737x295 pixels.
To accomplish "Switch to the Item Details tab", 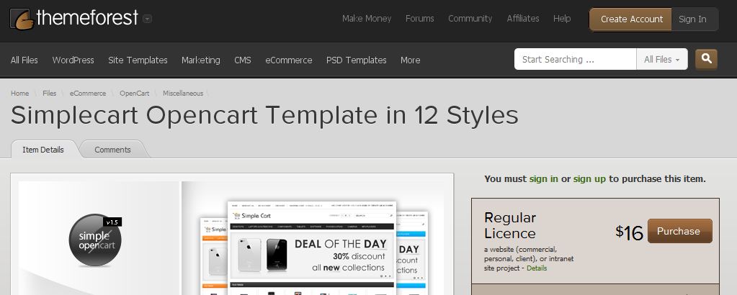I will (43, 150).
